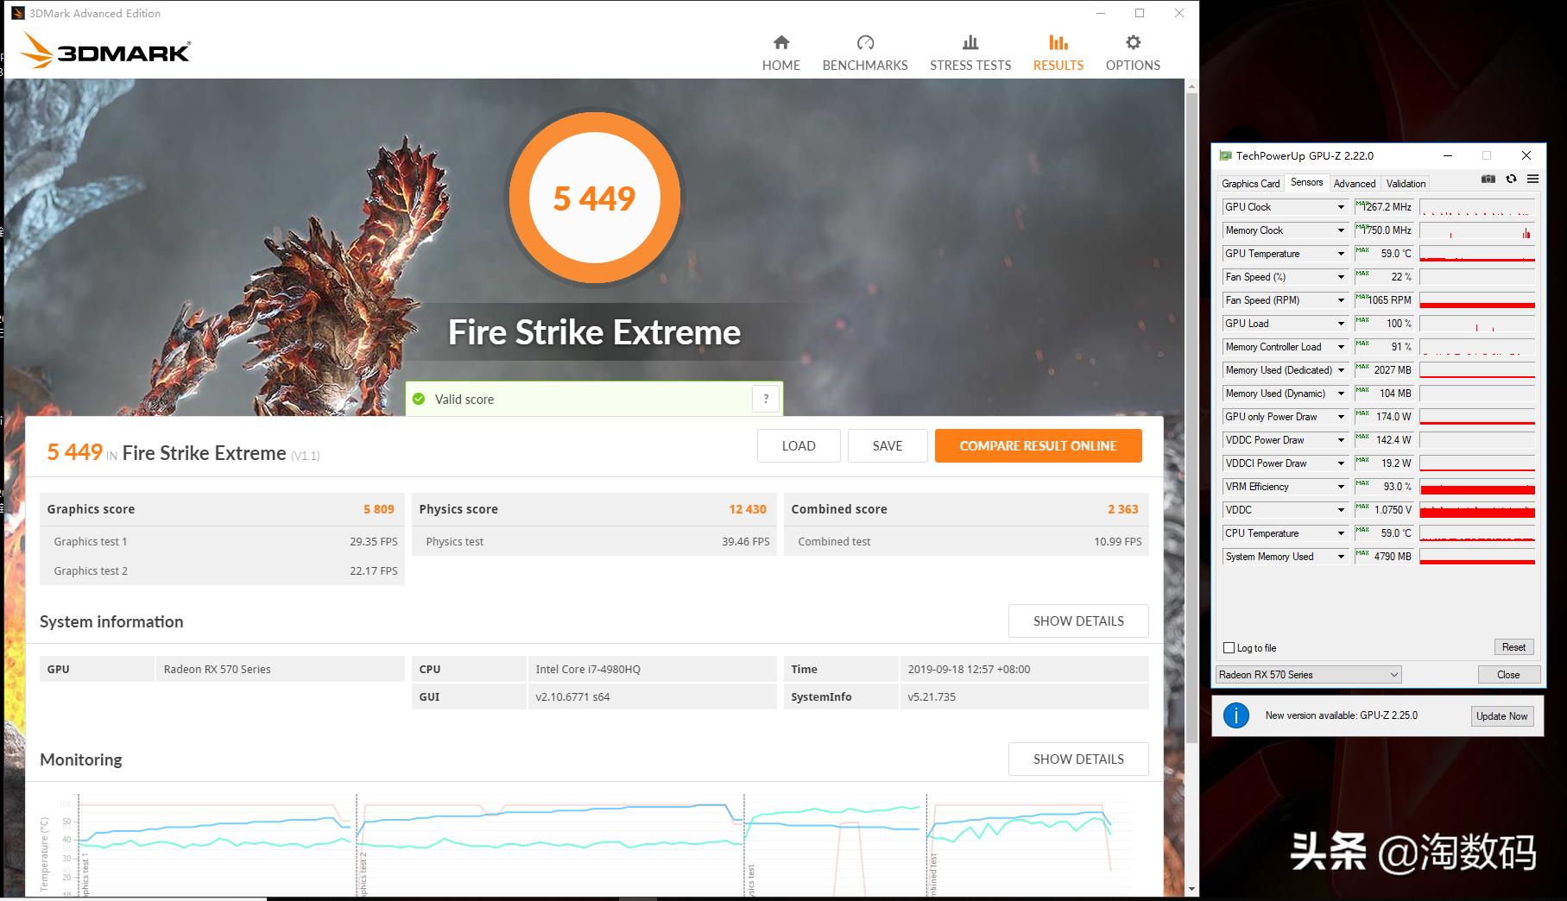1567x901 pixels.
Task: Select the Sensors tab in GPU-Z
Action: tap(1306, 182)
